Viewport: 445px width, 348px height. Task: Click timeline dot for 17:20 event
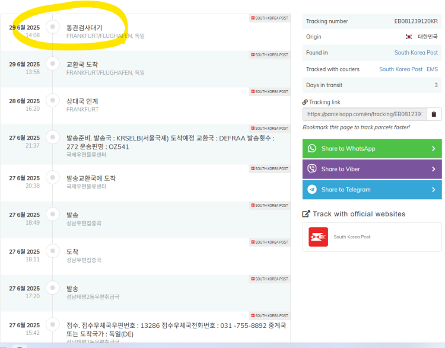(52, 288)
